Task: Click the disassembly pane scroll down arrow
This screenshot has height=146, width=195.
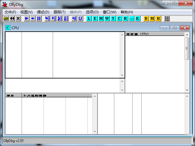Action: point(122,75)
